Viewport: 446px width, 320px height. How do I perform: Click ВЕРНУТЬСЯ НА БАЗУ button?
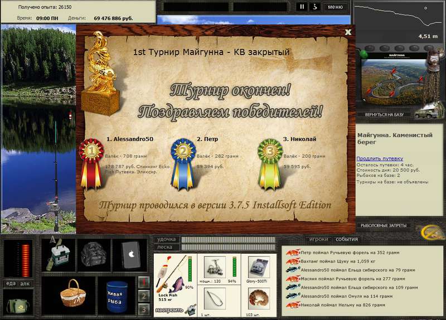coord(384,114)
